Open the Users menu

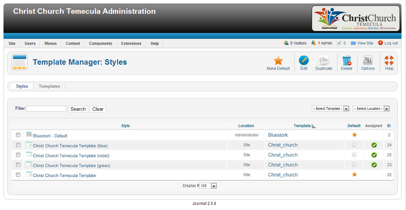(30, 44)
